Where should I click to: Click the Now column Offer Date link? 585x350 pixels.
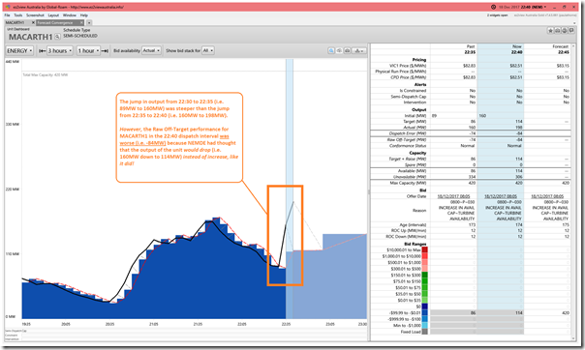click(x=501, y=196)
